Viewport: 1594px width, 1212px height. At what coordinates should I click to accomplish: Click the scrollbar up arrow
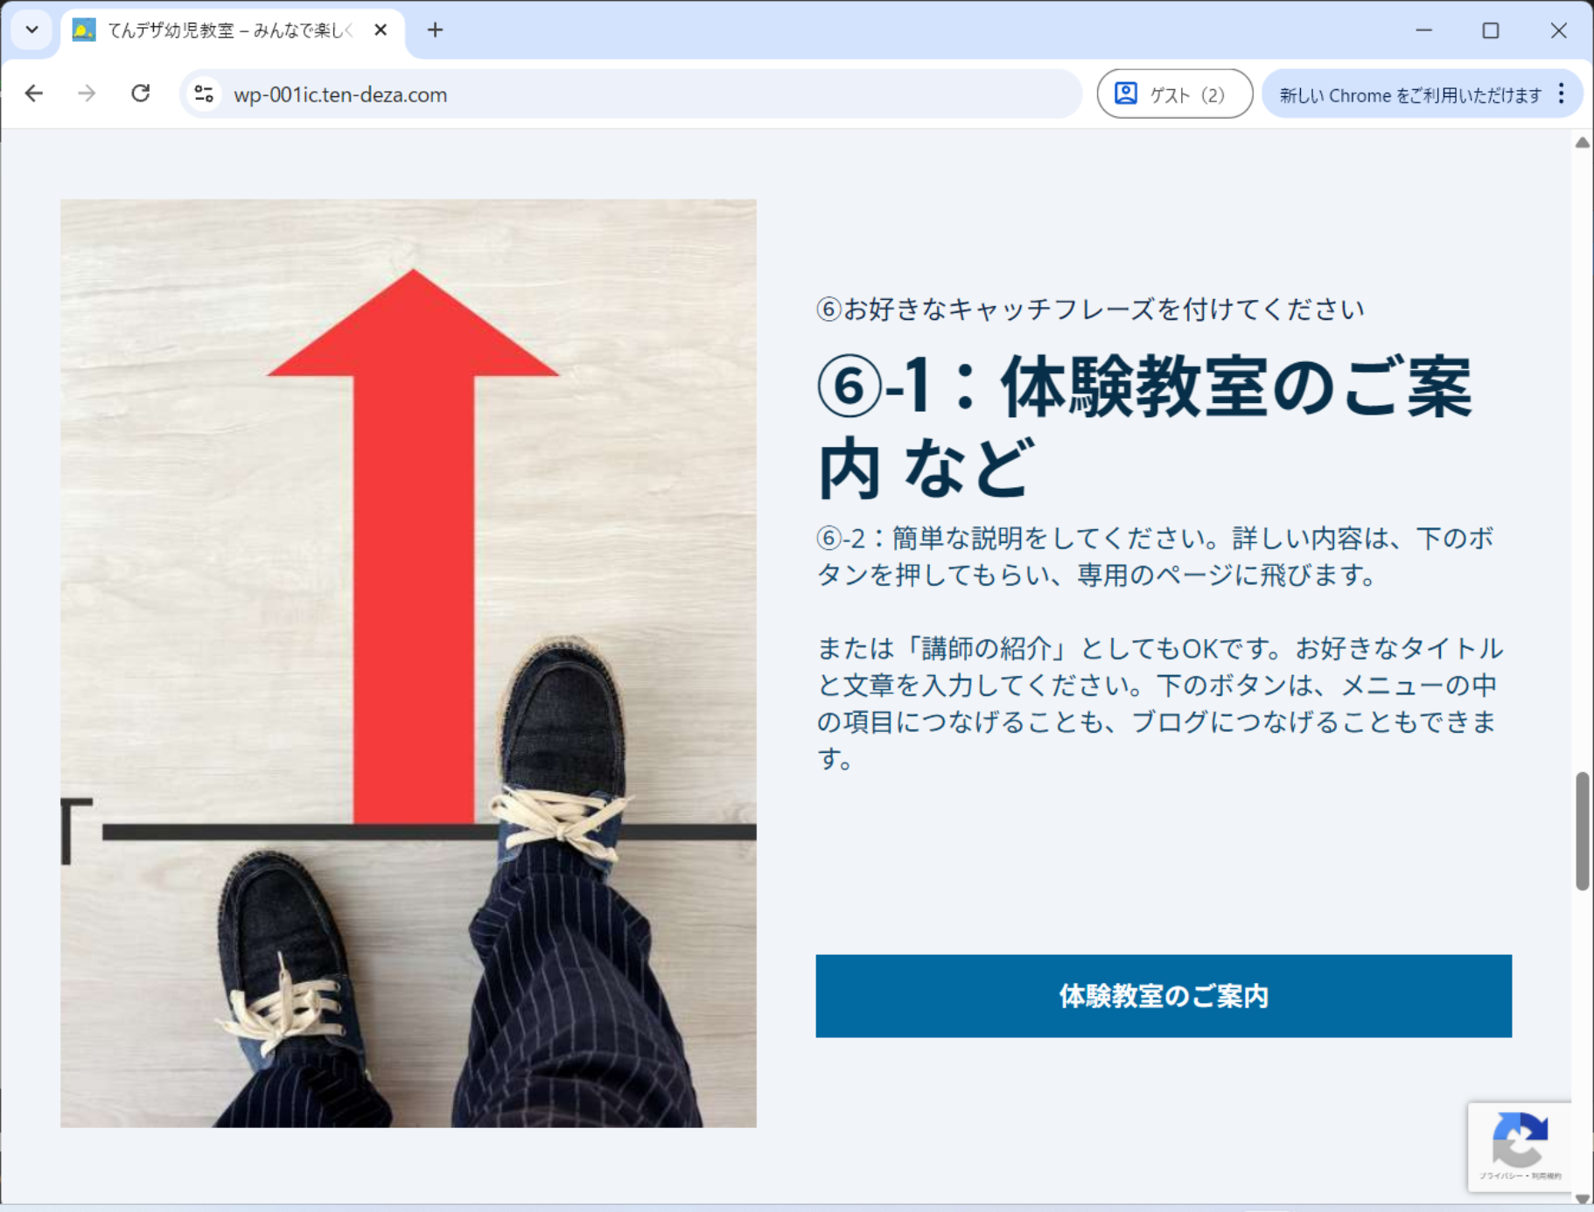coord(1582,143)
